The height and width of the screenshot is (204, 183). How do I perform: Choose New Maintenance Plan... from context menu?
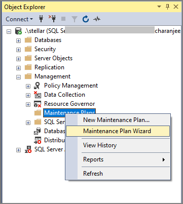(x=118, y=120)
